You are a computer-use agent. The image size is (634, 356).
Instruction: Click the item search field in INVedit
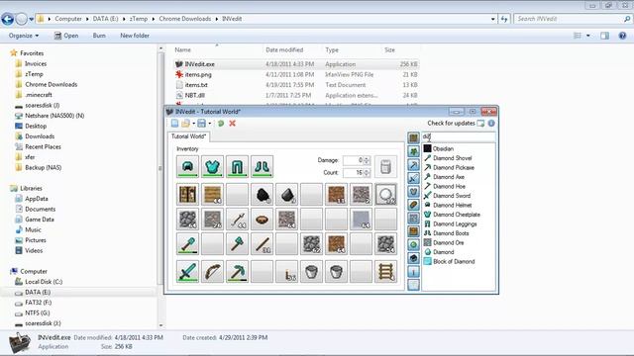459,136
